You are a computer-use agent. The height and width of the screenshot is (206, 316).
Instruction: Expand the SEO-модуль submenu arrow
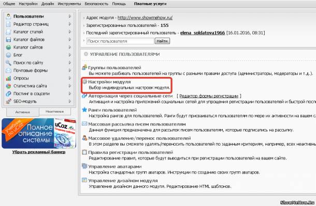(70, 101)
